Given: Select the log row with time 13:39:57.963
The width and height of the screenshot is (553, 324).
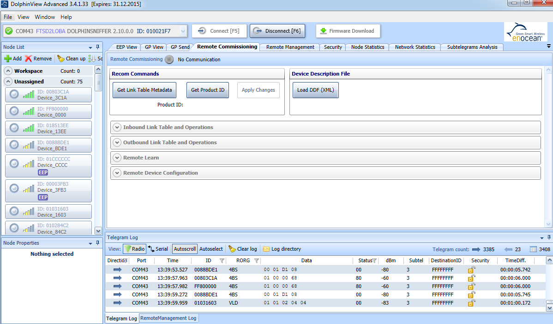Looking at the screenshot, I should pos(325,278).
